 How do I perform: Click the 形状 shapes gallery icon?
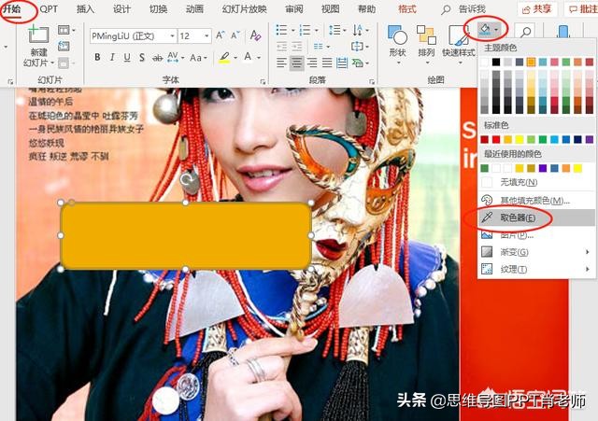tap(397, 35)
